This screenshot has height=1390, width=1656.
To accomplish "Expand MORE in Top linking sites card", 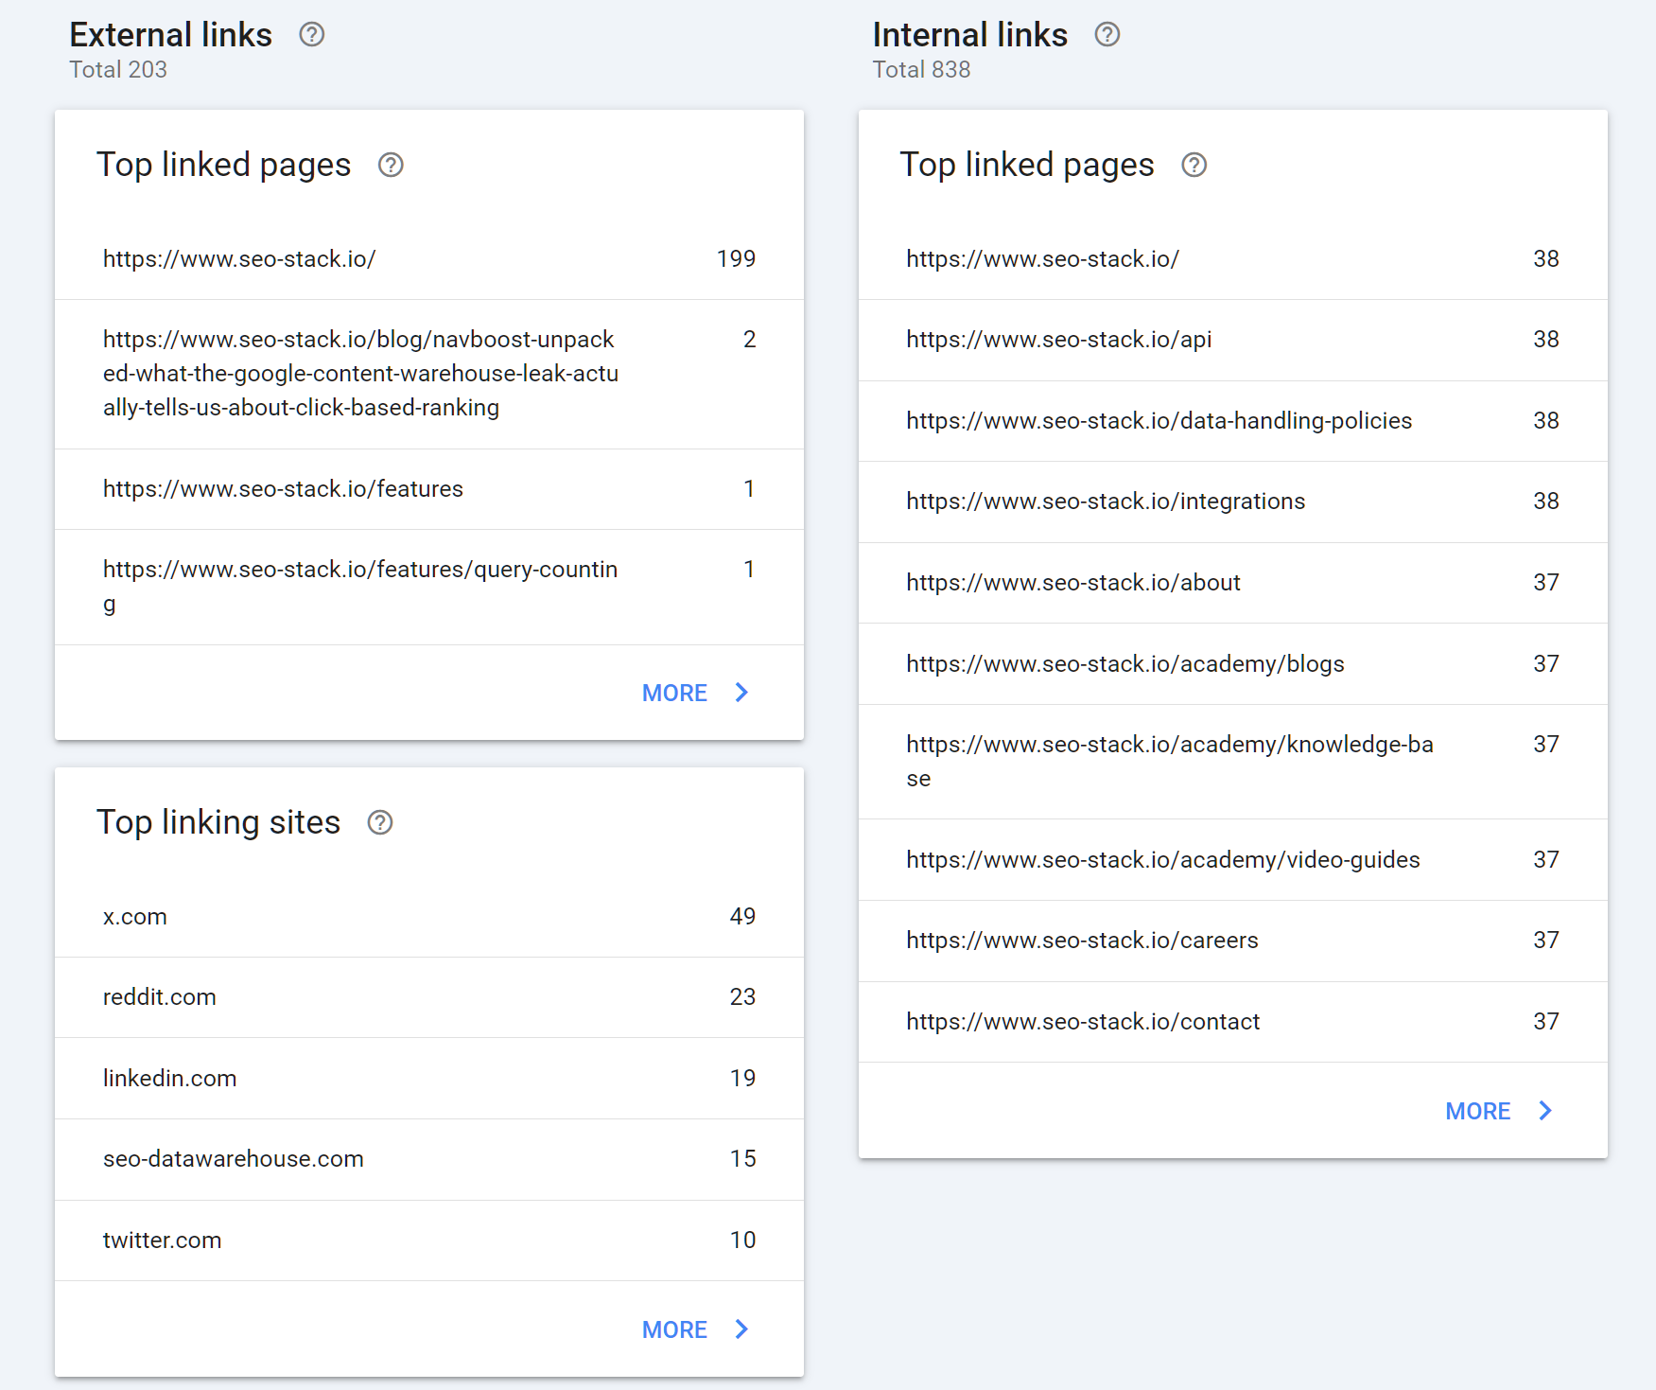I will [695, 1329].
